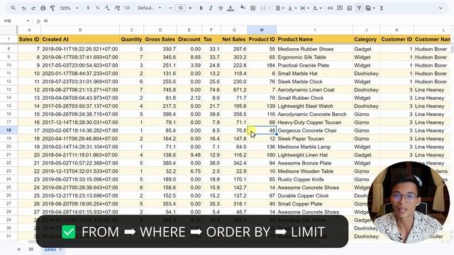Toggle bold formatting
The image size is (454, 255).
201,8
